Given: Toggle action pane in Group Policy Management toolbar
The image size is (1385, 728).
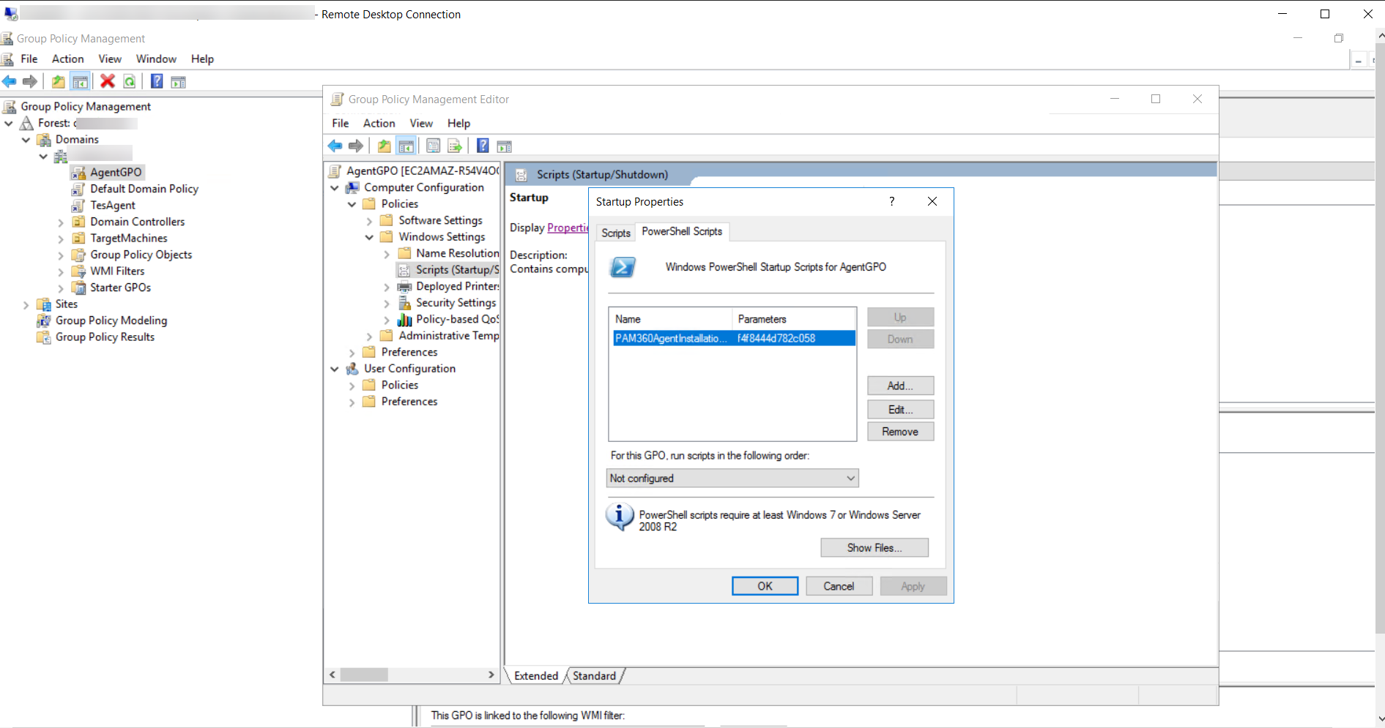Looking at the screenshot, I should tap(178, 81).
